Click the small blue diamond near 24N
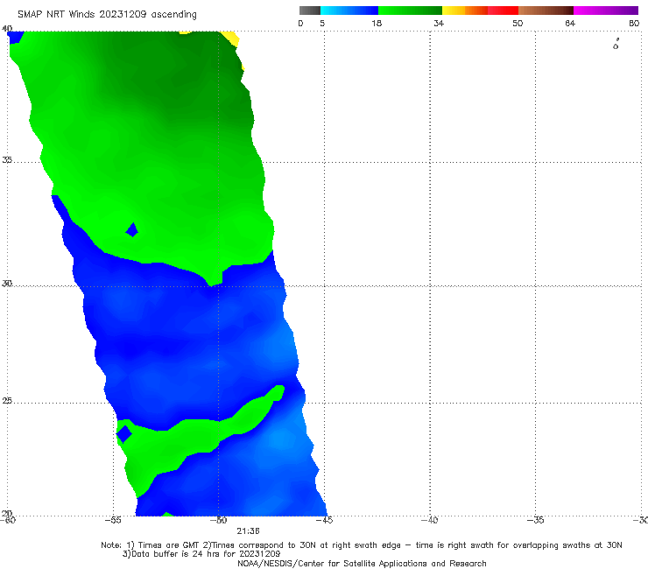The height and width of the screenshot is (569, 648). tap(124, 434)
